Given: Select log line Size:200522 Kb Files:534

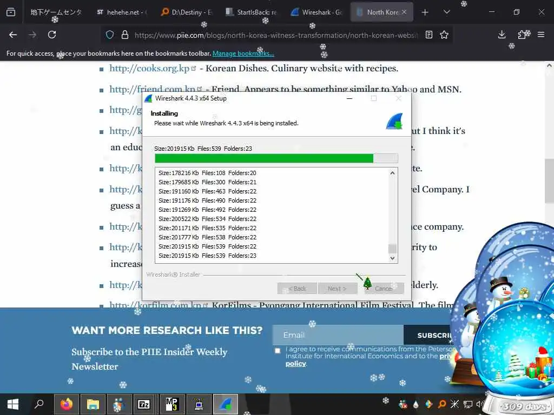Looking at the screenshot, I should click(x=207, y=219).
